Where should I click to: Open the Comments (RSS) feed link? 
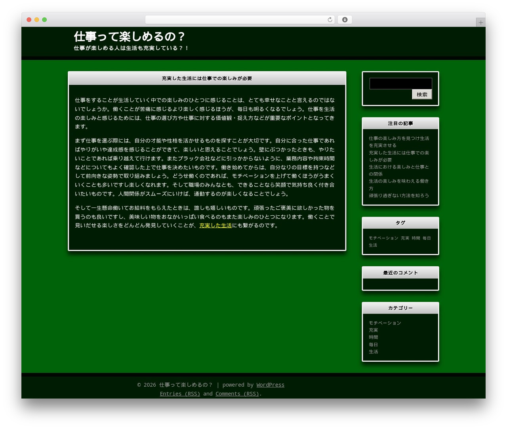pos(237,394)
